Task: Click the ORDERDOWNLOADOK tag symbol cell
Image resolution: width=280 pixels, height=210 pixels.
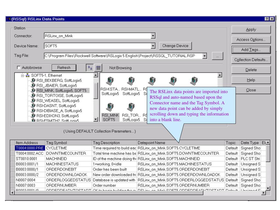Action: pyautogui.click(x=69, y=175)
